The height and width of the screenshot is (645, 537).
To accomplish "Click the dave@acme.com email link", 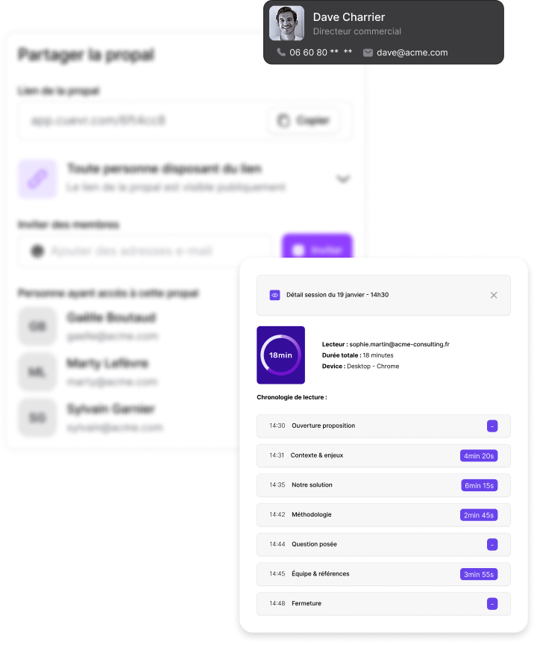I will [412, 53].
